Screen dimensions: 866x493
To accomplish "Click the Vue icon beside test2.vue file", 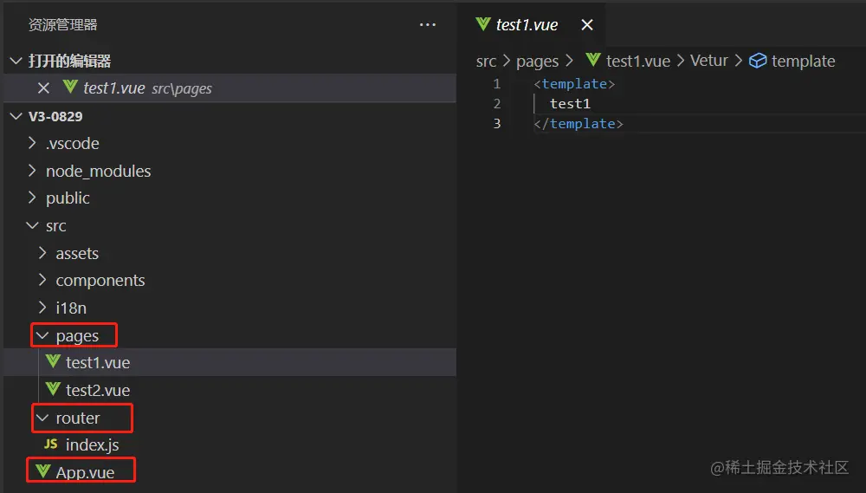I will 53,390.
